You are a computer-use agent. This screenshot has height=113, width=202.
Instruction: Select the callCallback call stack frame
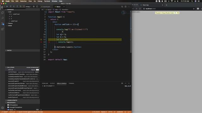(22, 72)
